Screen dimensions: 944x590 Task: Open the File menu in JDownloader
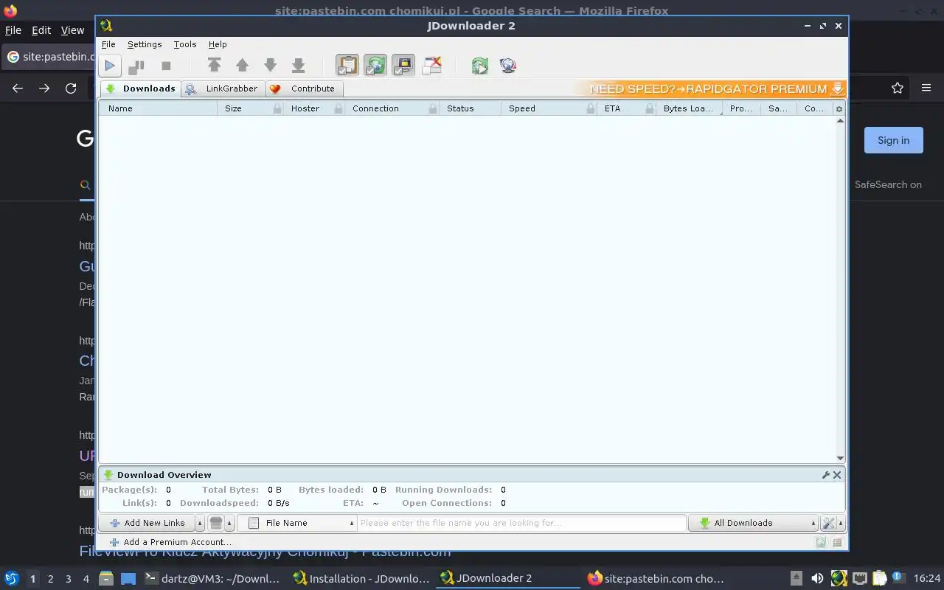click(108, 44)
